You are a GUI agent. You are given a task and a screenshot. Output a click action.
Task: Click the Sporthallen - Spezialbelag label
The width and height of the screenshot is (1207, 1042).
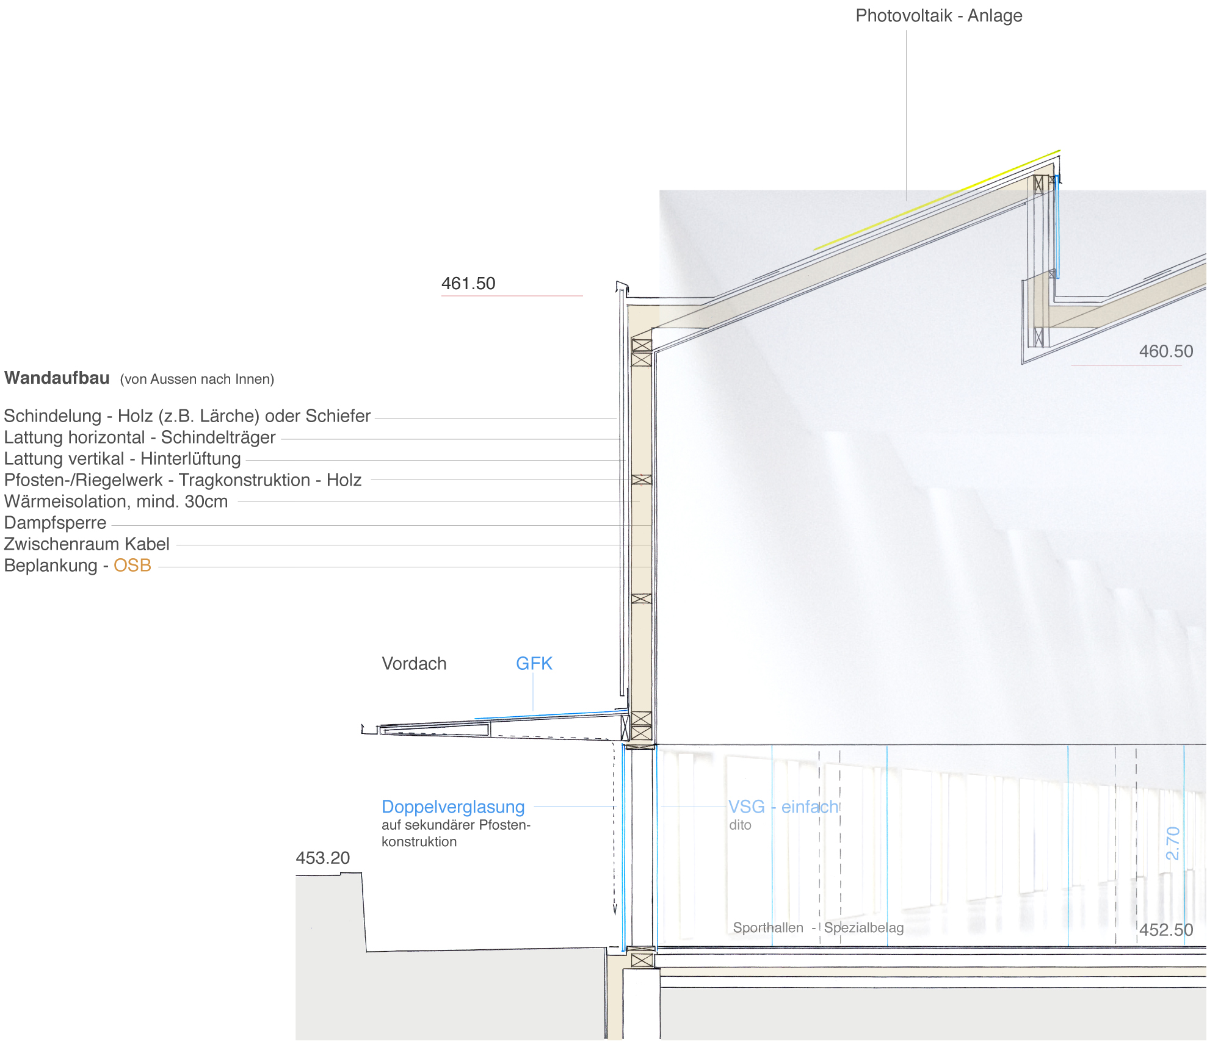coord(817,928)
